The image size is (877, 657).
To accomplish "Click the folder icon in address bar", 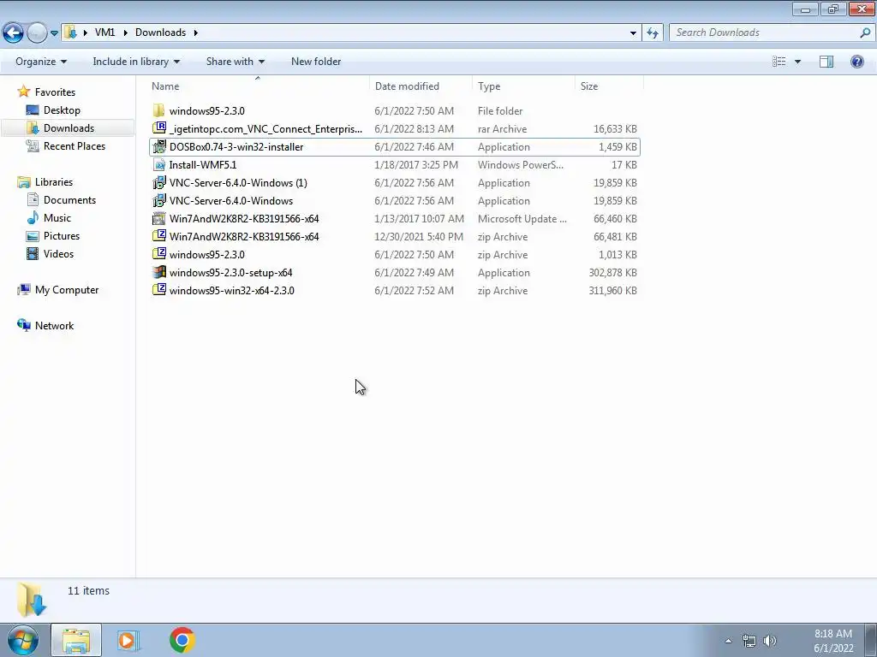I will point(70,33).
